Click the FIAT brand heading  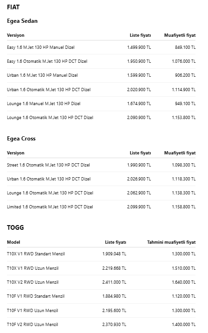point(13,7)
